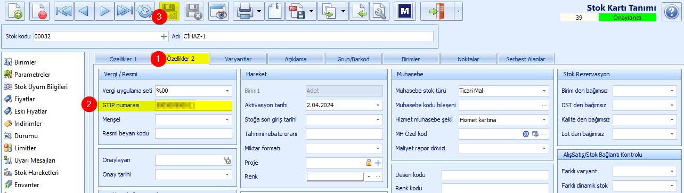Screen dimensions: 684x193
Task: Open the Maliyet rapor dövizi dropdown
Action: pyautogui.click(x=544, y=148)
